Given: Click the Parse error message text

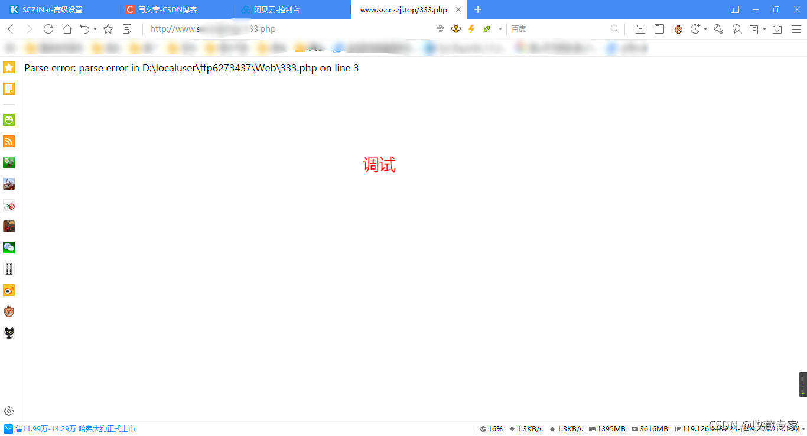Looking at the screenshot, I should [x=191, y=68].
